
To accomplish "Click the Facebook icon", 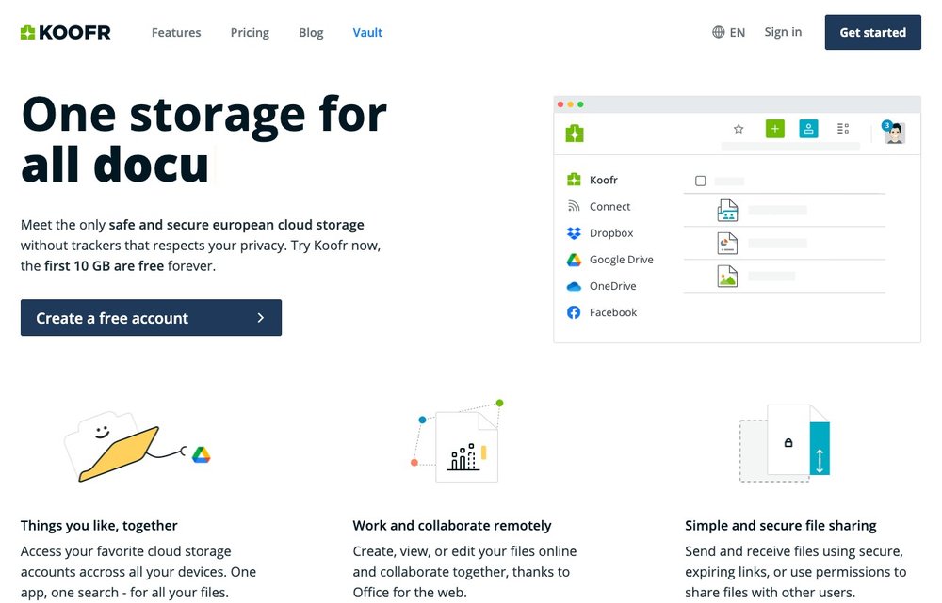I will click(x=574, y=312).
